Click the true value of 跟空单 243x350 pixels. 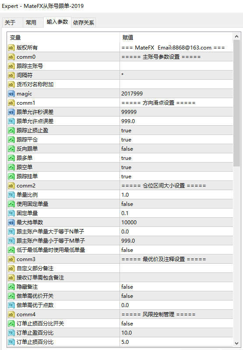126,167
